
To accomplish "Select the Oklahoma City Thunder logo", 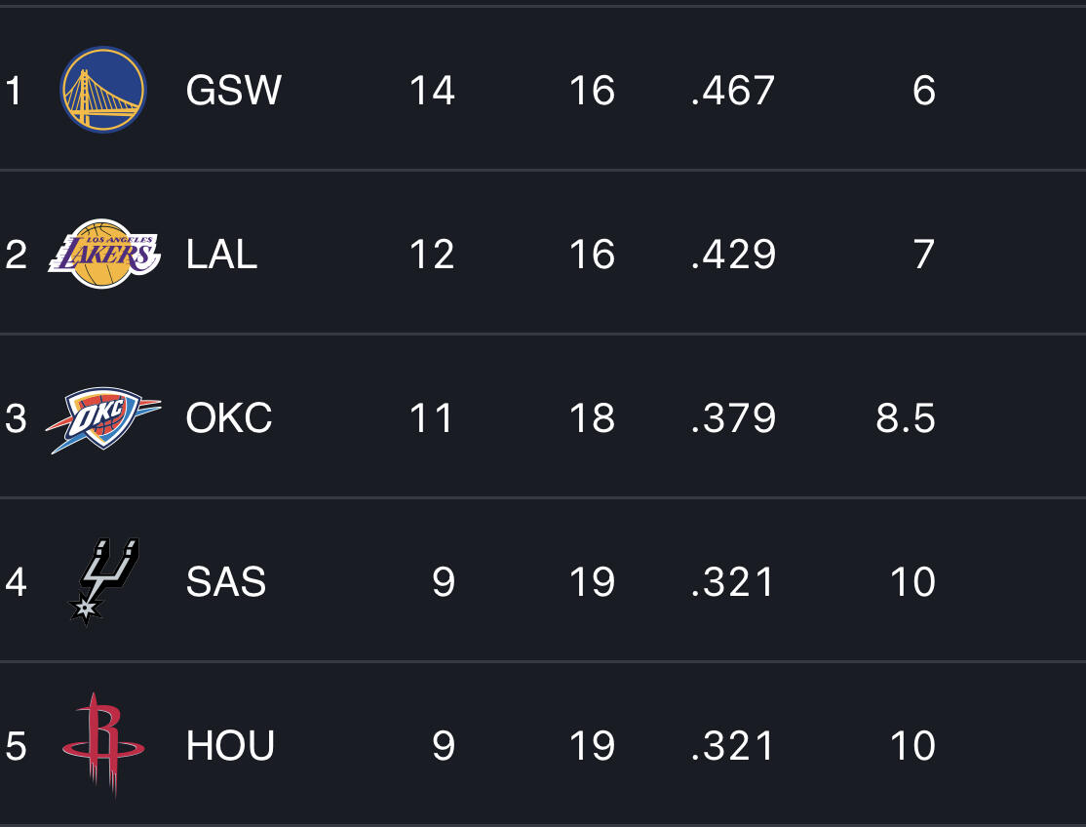I will pos(103,419).
